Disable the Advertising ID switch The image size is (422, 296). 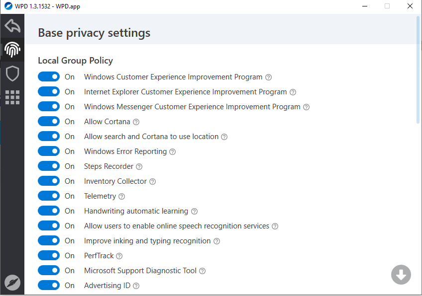click(x=49, y=286)
